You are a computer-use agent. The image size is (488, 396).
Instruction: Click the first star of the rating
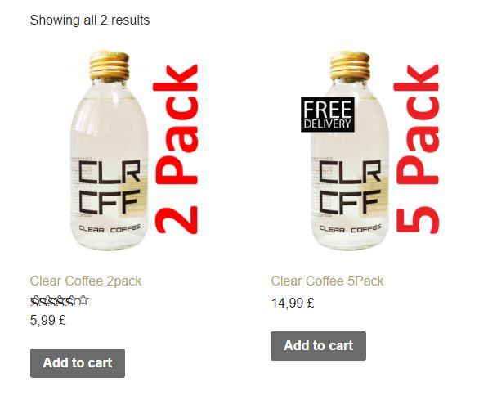tap(36, 300)
